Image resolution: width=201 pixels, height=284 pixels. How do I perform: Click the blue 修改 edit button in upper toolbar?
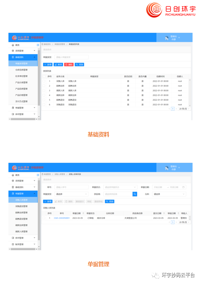click(58, 64)
